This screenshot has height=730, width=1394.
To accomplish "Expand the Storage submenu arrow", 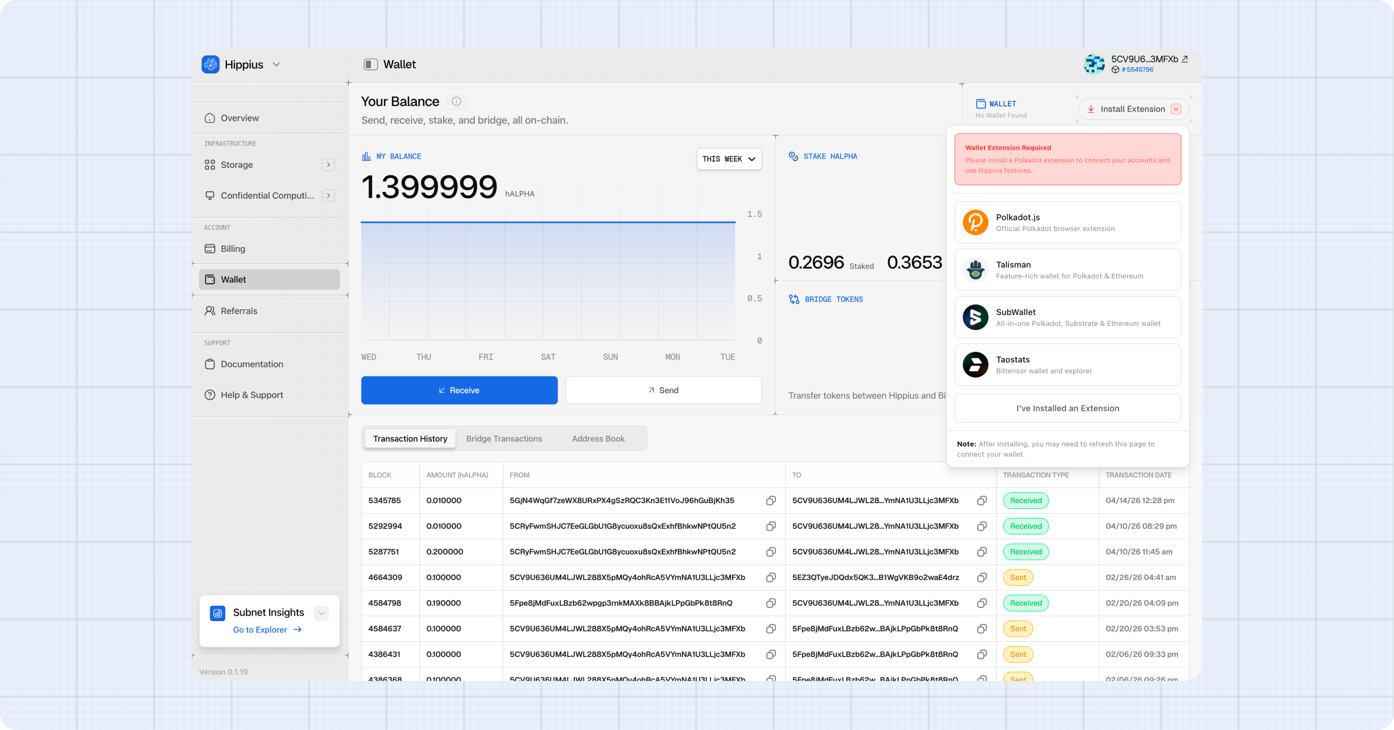I will 329,165.
